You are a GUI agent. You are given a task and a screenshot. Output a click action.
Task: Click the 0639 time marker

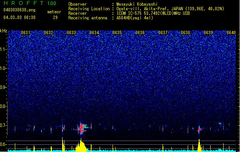tap(208, 33)
